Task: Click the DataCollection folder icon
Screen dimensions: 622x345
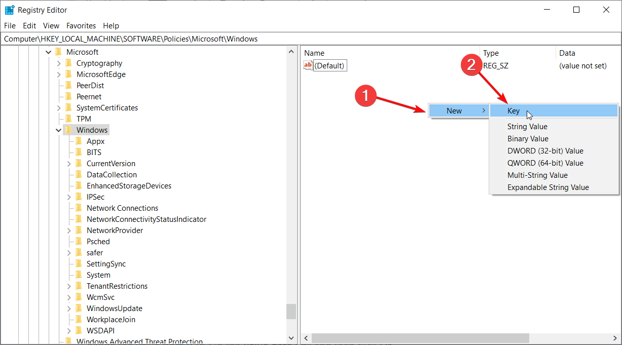Action: (x=79, y=175)
